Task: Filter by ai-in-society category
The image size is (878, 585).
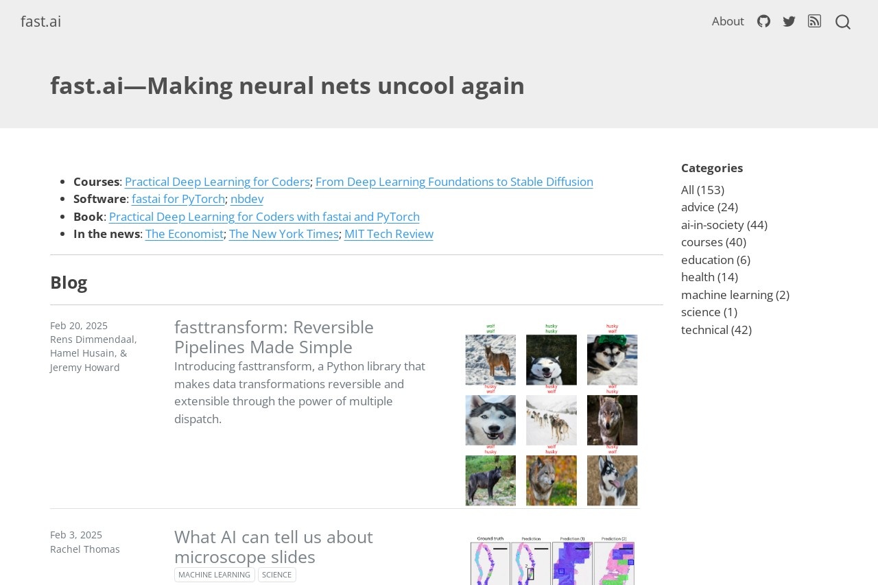Action: click(724, 225)
